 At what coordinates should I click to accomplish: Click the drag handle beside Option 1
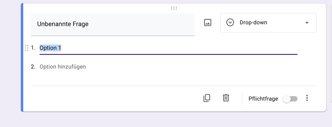point(27,48)
